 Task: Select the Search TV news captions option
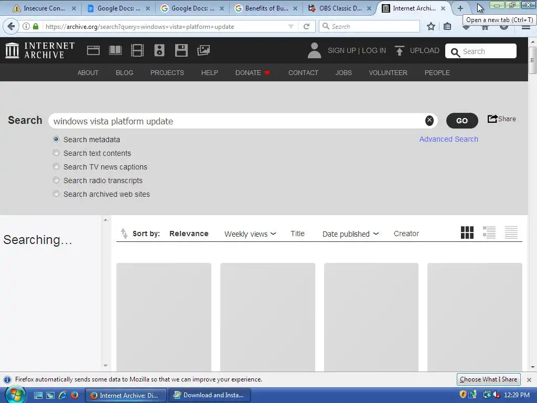(56, 166)
